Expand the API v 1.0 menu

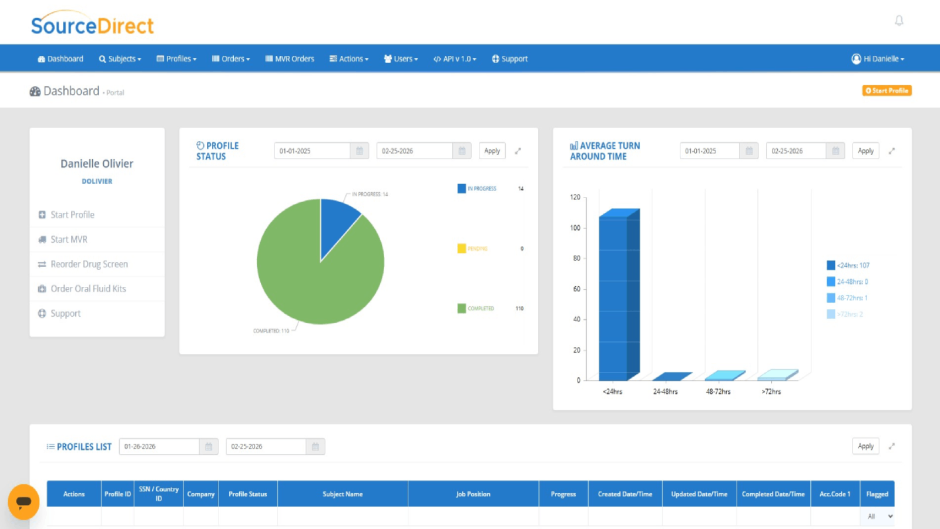point(454,58)
